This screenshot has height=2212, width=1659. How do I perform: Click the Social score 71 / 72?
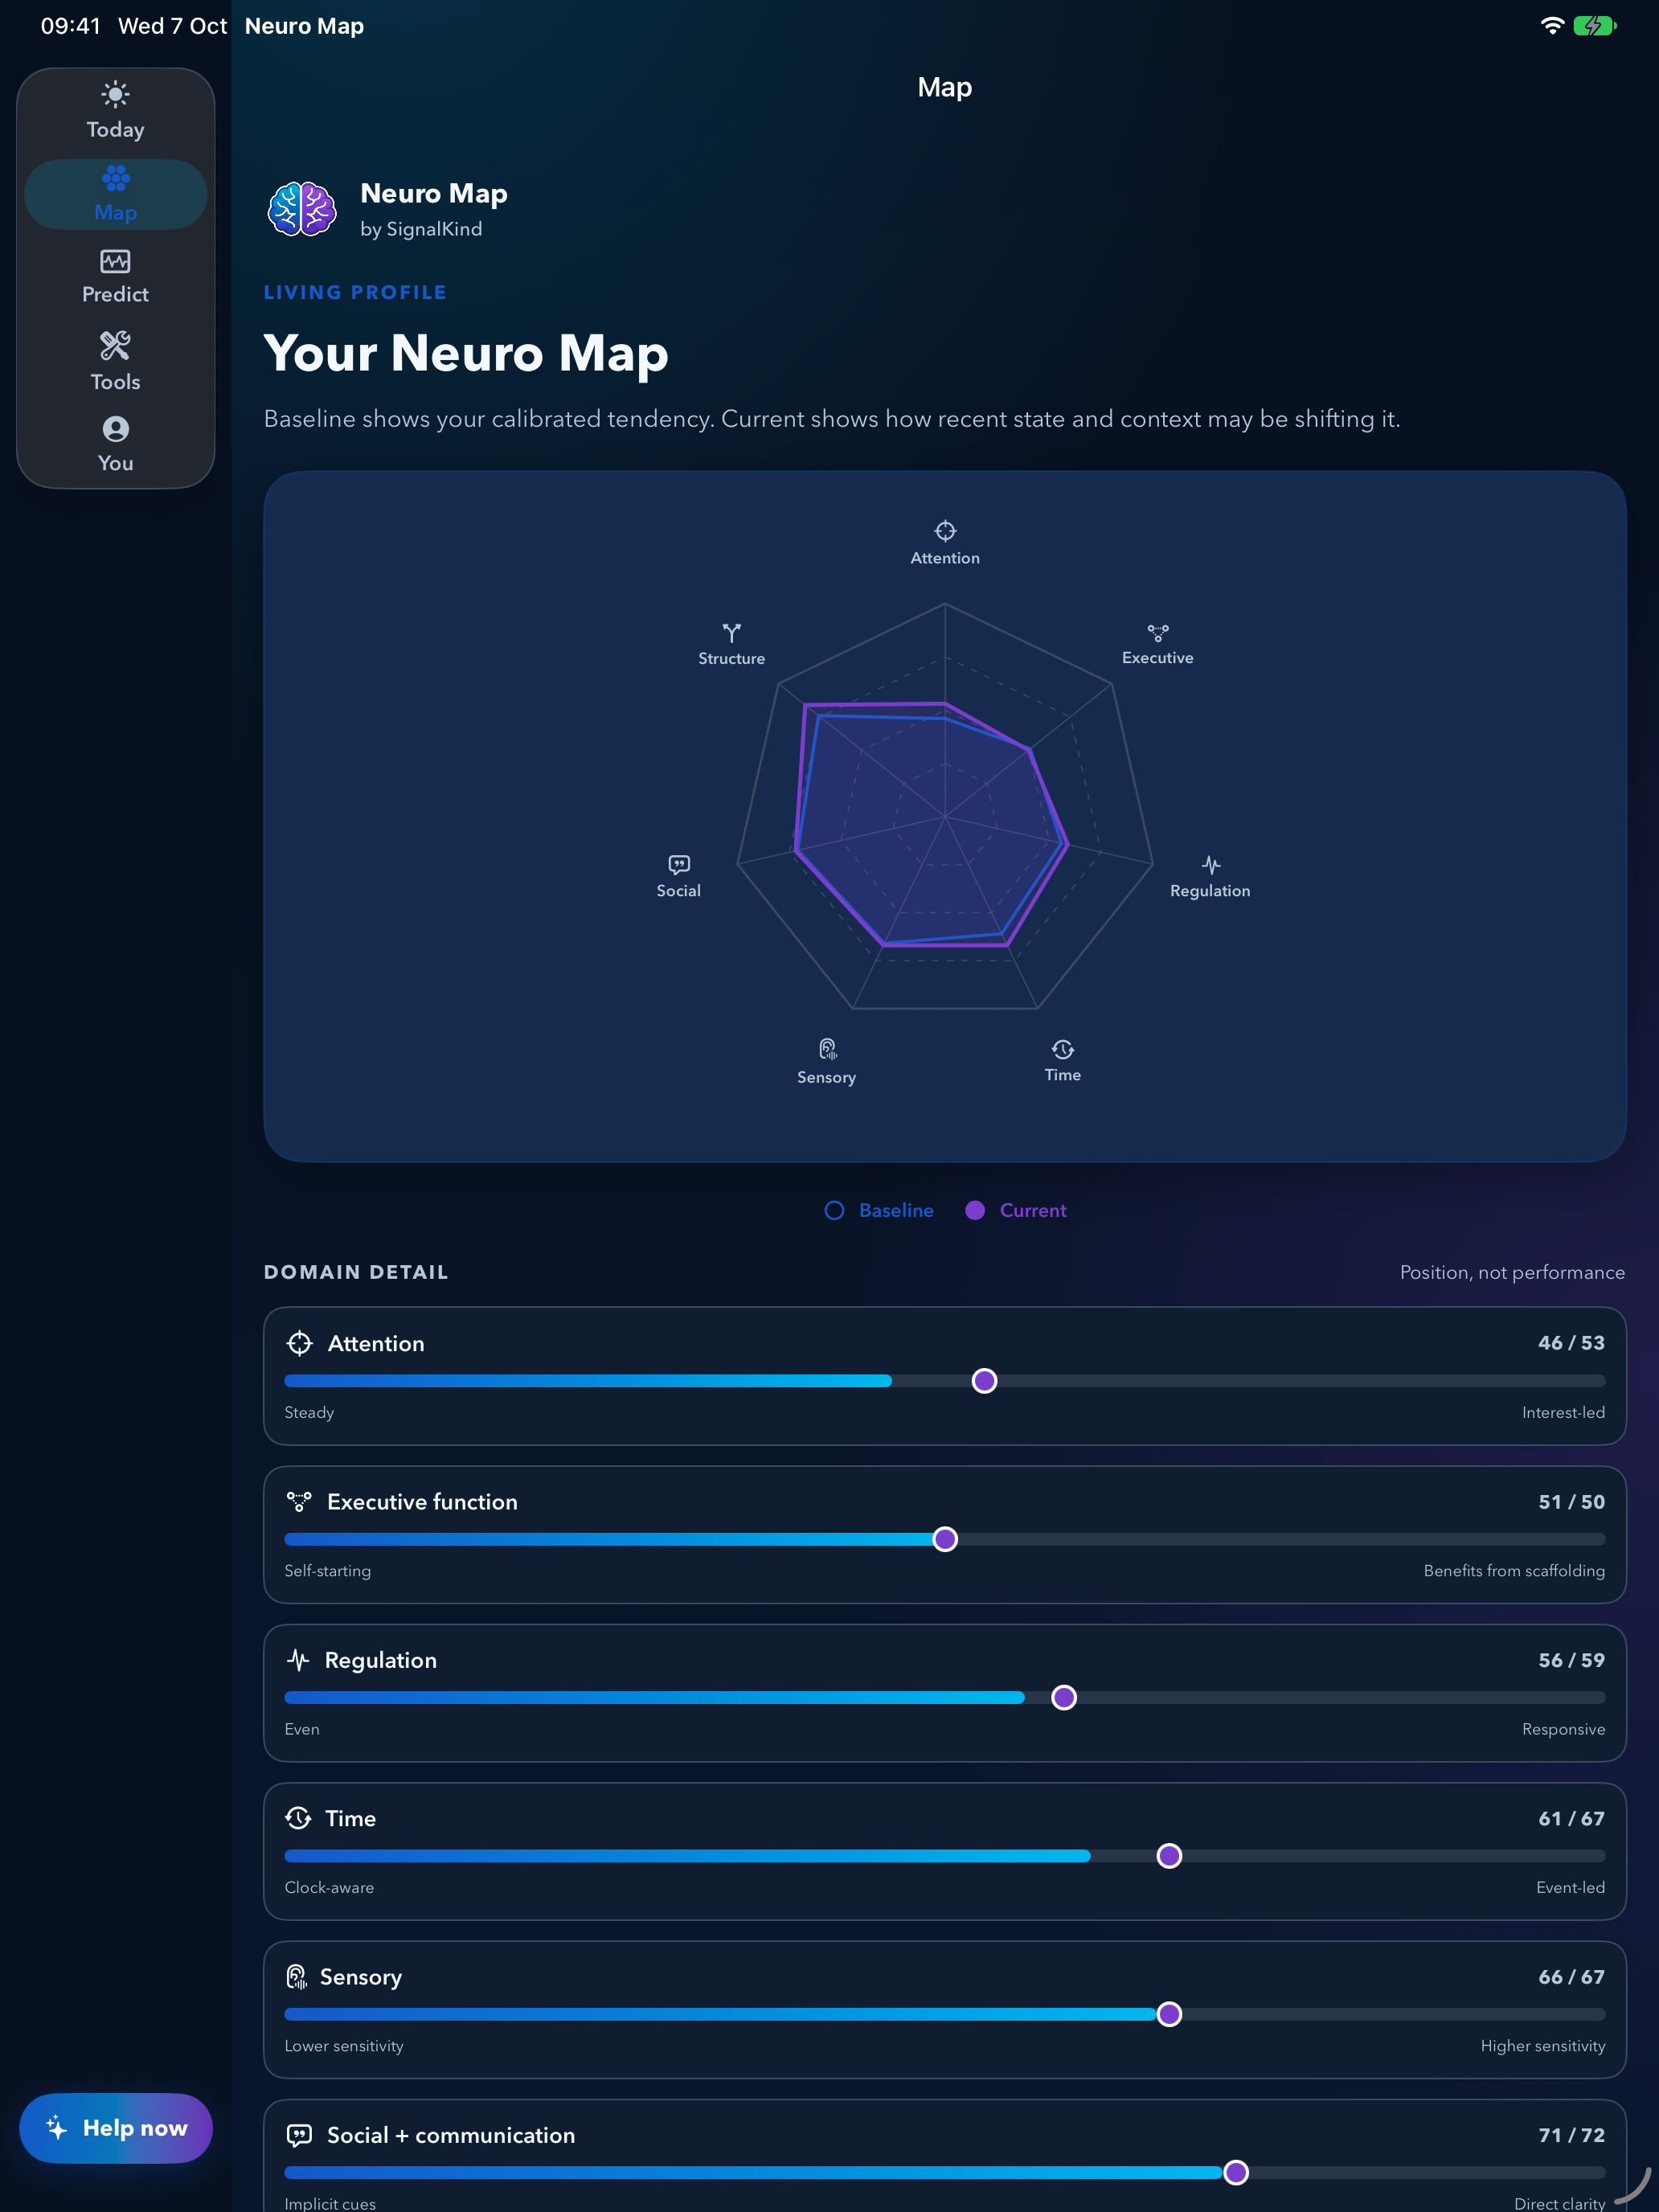click(x=1571, y=2135)
